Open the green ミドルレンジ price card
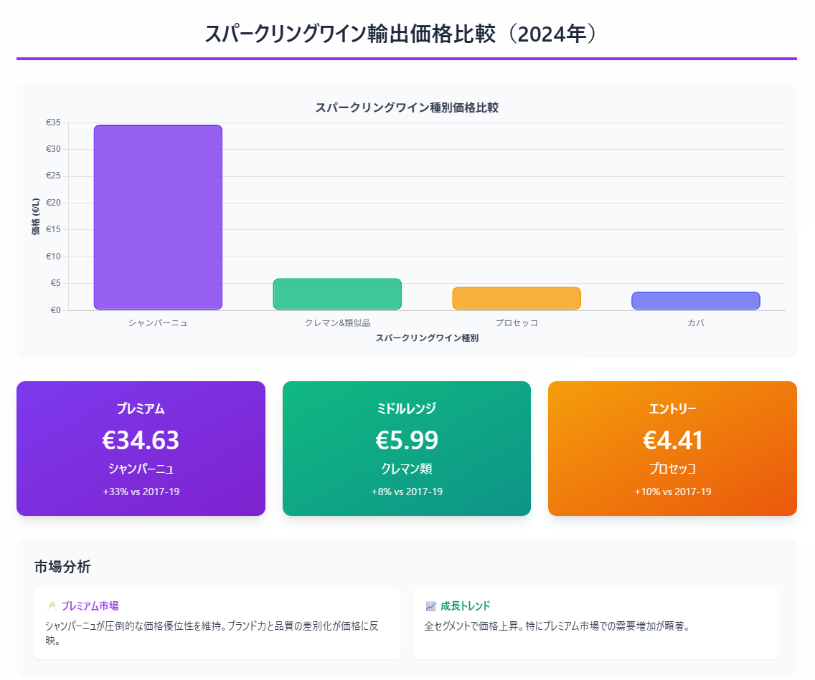Image resolution: width=815 pixels, height=680 pixels. 407,449
